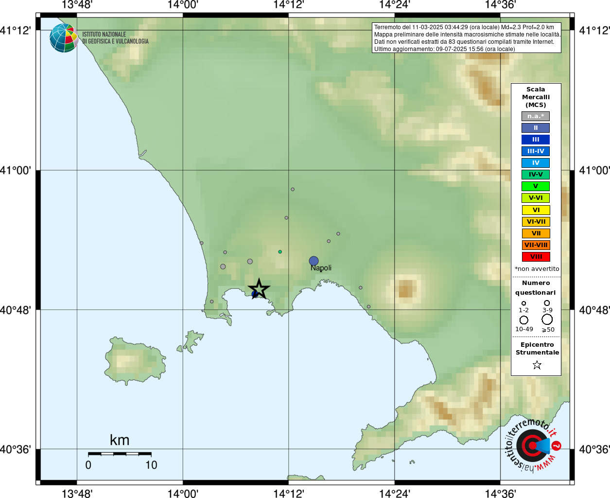Click the 'Ultimo aggiornamento' info line
Screen dimensions: 610x498
[445, 49]
